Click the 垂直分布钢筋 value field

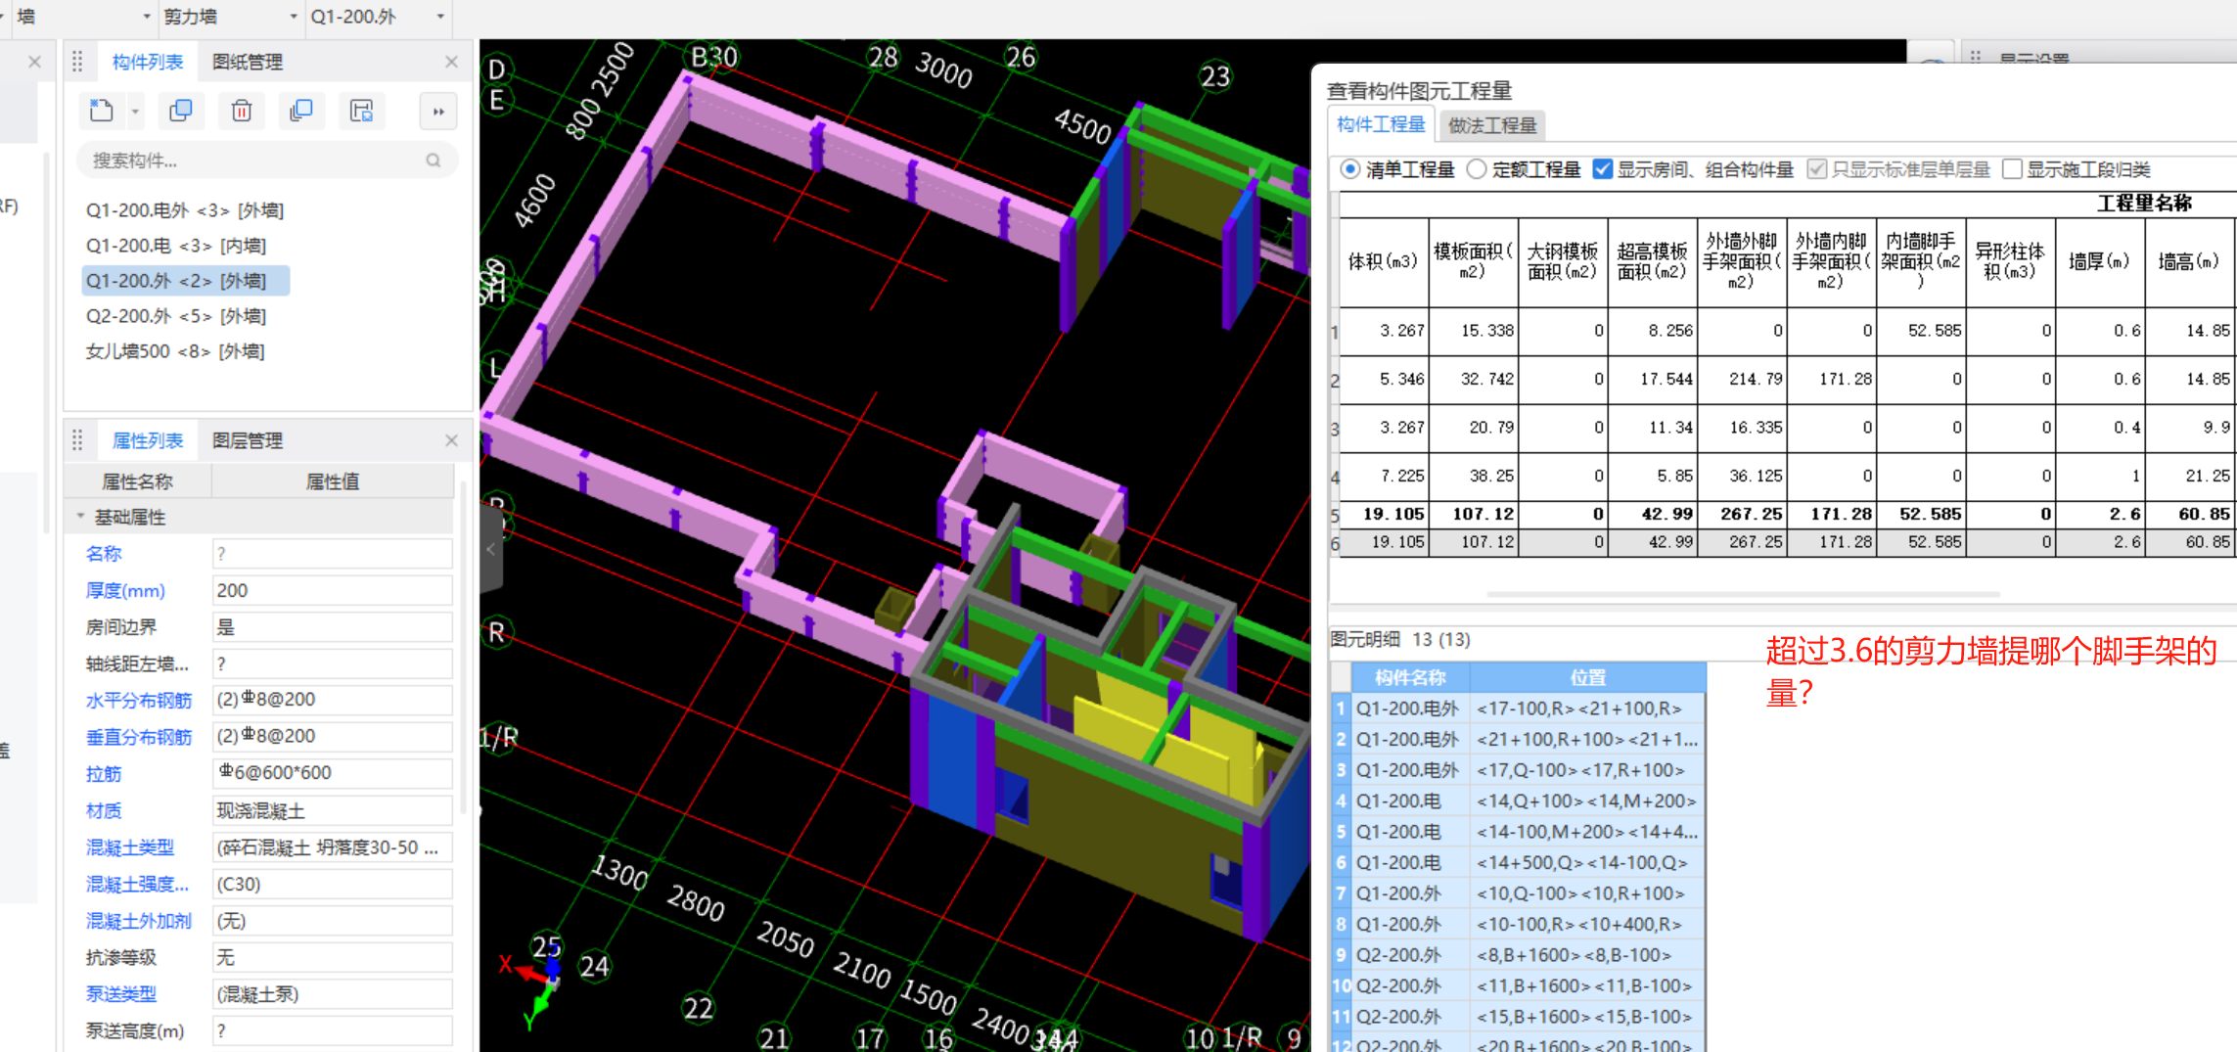click(333, 736)
